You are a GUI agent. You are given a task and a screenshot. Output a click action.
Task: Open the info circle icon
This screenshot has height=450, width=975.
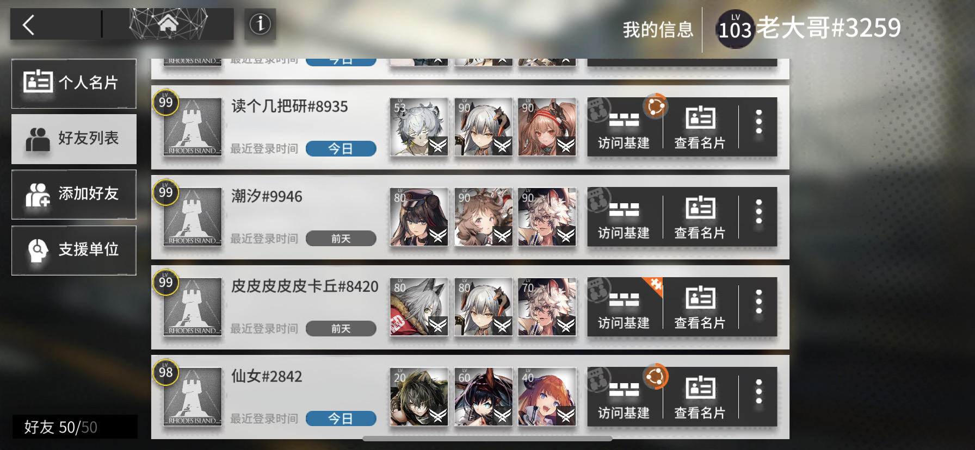point(260,24)
